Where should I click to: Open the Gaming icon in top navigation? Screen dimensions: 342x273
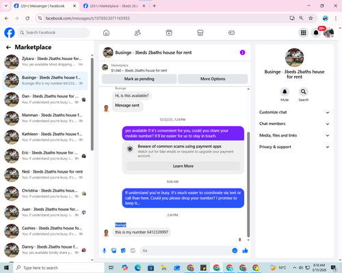point(231,33)
